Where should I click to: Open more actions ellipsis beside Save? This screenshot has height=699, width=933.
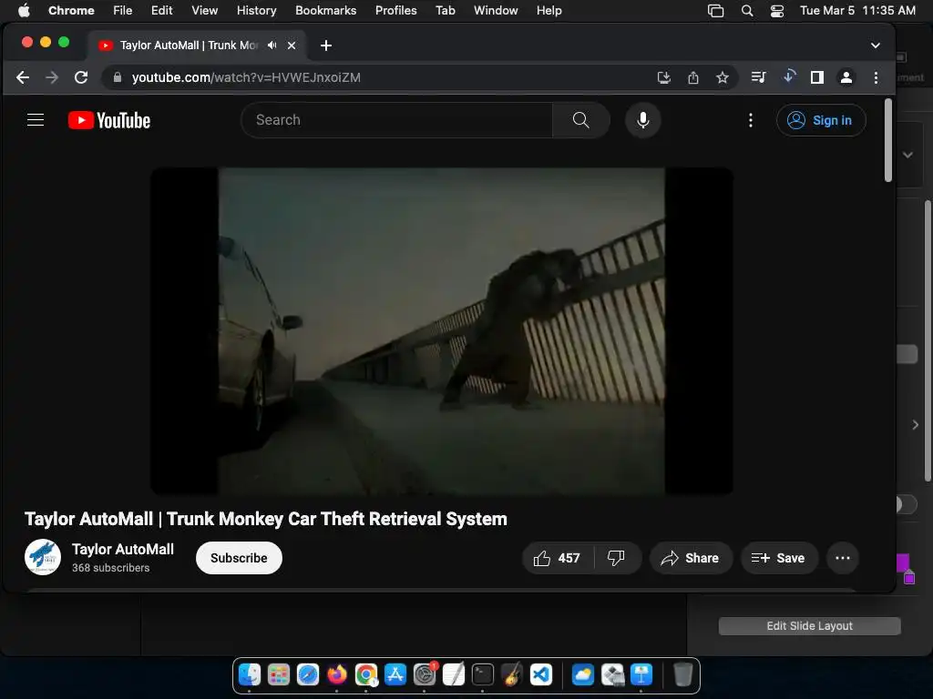843,558
